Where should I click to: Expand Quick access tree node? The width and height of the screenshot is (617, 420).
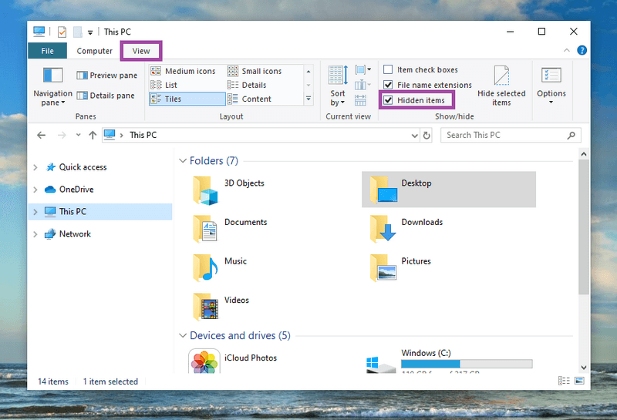35,167
